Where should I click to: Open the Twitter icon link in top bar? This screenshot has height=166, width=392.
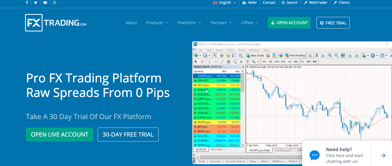click(36, 3)
